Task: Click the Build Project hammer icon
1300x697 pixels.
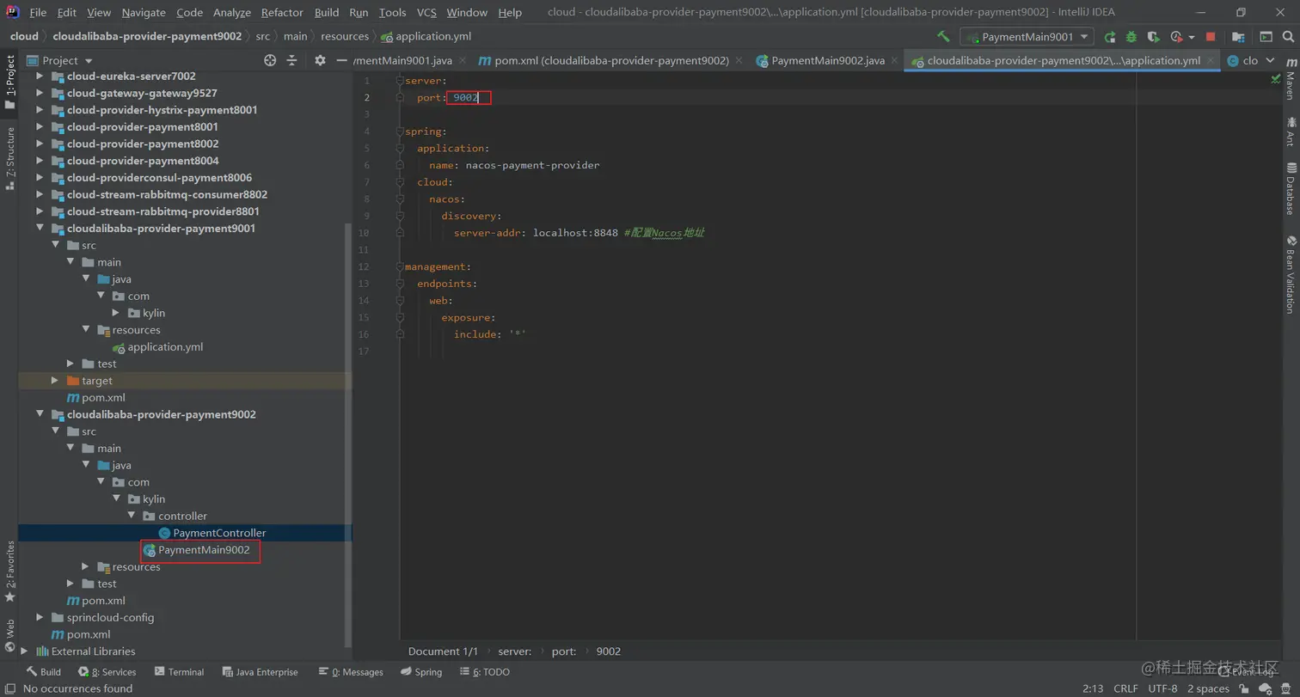Action: pos(943,37)
